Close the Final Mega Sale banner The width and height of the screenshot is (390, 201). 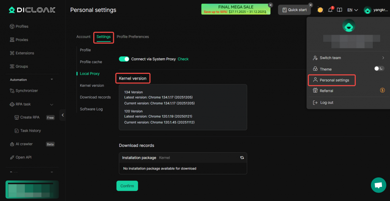270,5
